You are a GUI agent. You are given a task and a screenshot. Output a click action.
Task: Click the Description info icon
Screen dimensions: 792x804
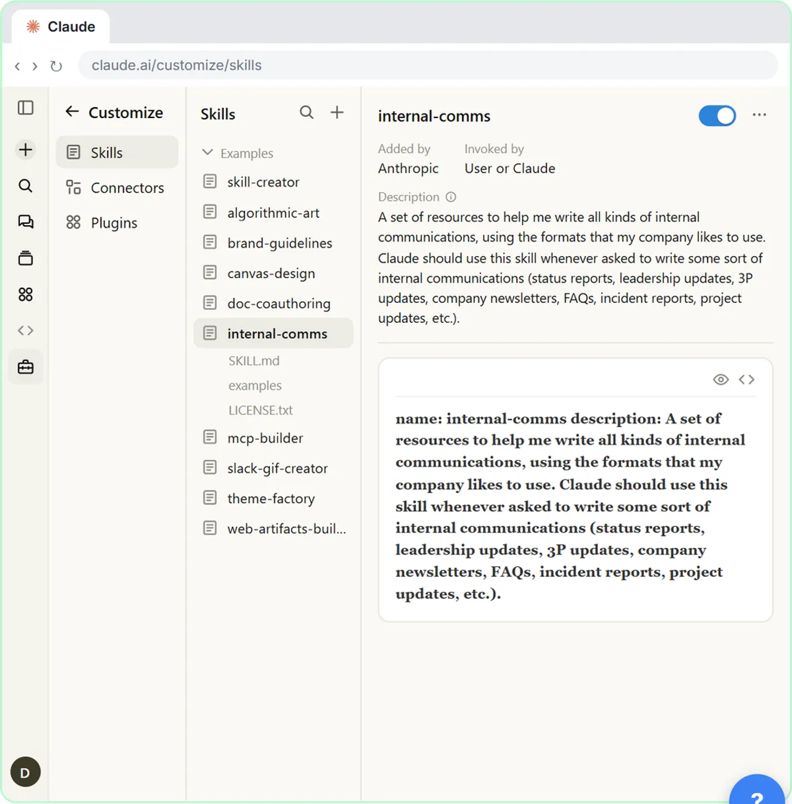point(451,197)
